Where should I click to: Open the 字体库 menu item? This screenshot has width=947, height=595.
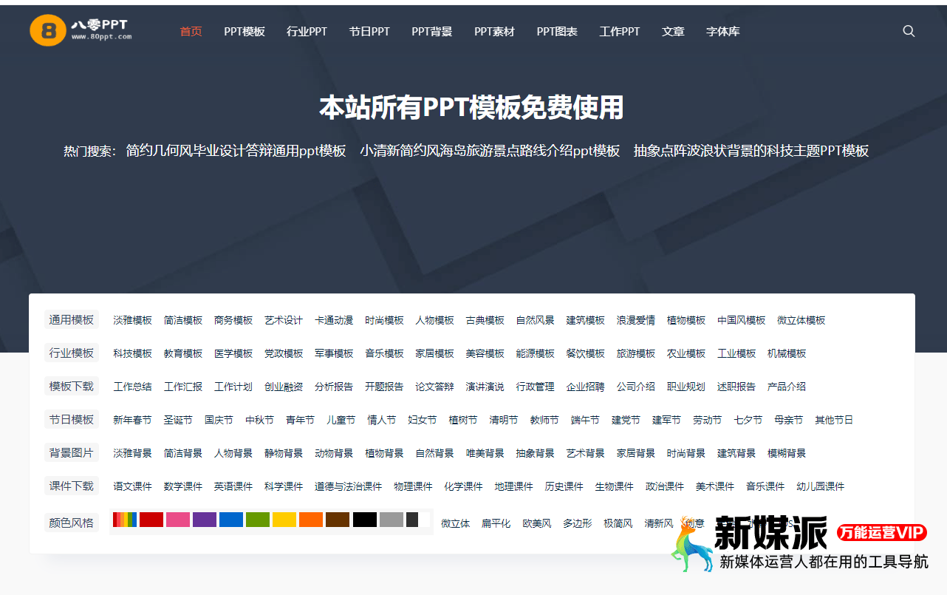[722, 32]
